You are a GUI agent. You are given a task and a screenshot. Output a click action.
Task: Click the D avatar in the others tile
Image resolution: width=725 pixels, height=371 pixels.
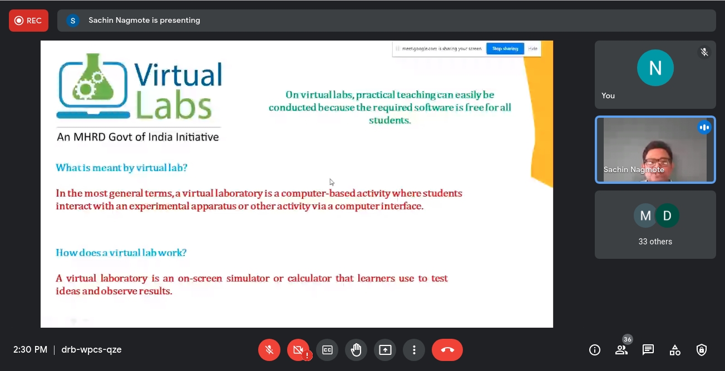coord(667,215)
